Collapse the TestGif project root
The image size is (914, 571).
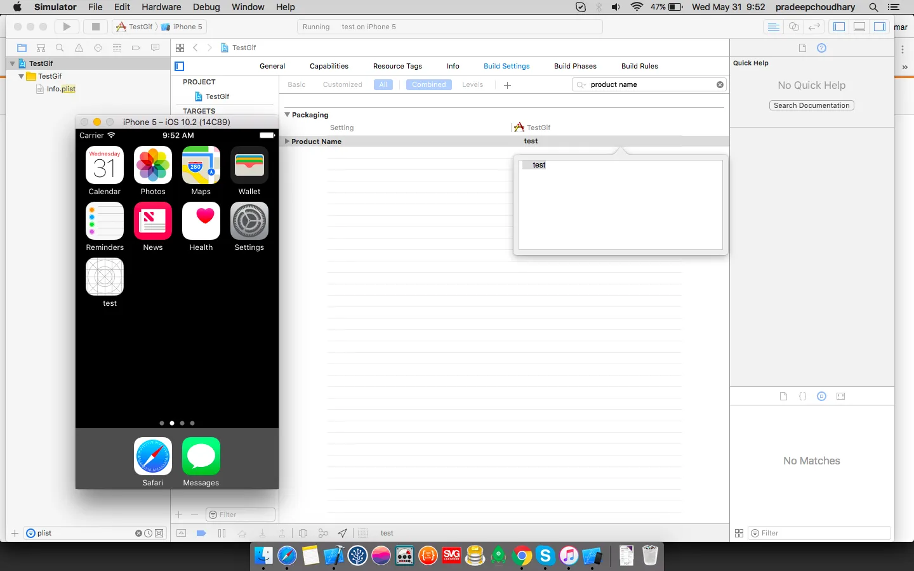pyautogui.click(x=12, y=63)
